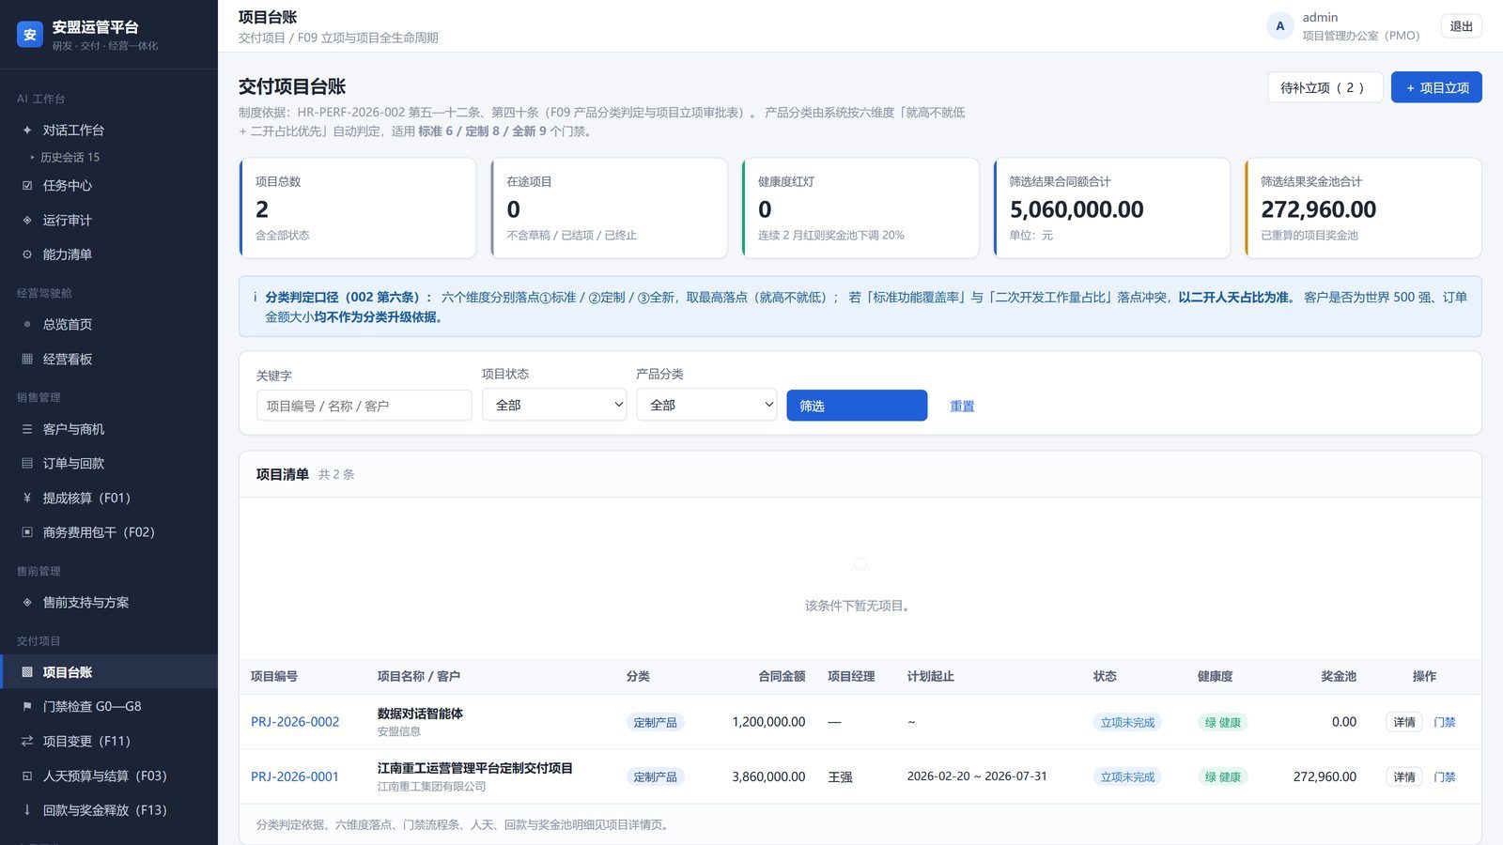Screen dimensions: 1503x845
Task: Click 272,960.00 in the 奖金池 column
Action: [1325, 776]
